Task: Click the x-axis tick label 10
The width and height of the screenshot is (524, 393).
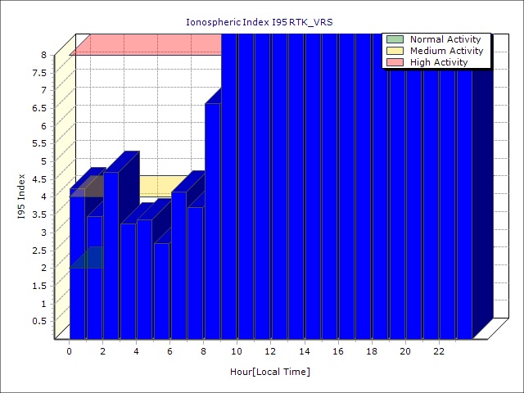Action: pos(237,351)
